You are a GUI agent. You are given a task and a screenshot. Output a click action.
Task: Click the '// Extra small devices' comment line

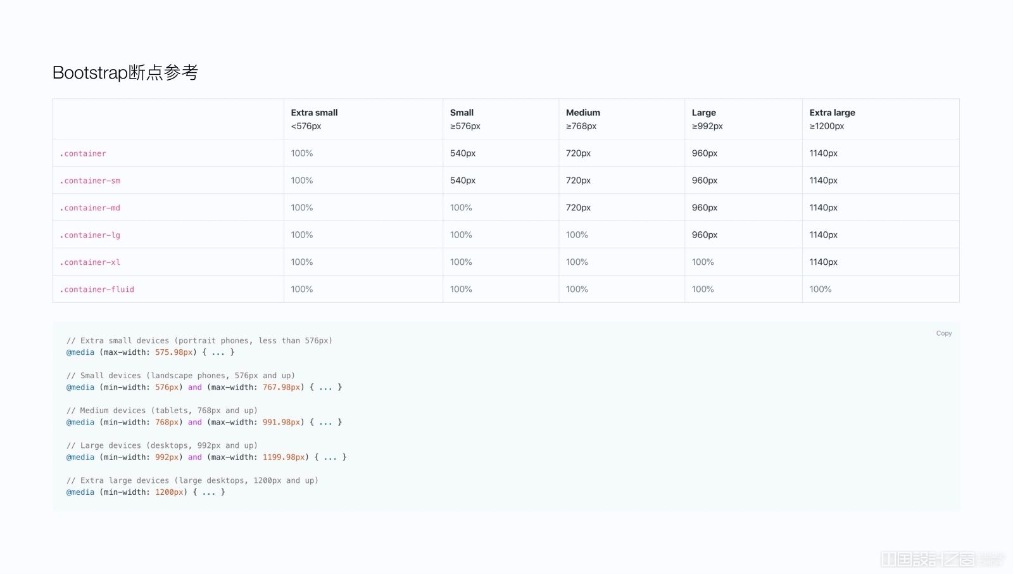[199, 341]
